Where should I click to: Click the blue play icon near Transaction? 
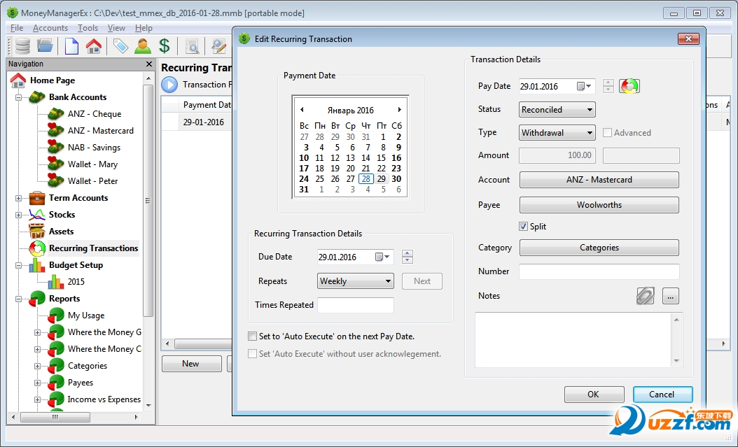169,85
